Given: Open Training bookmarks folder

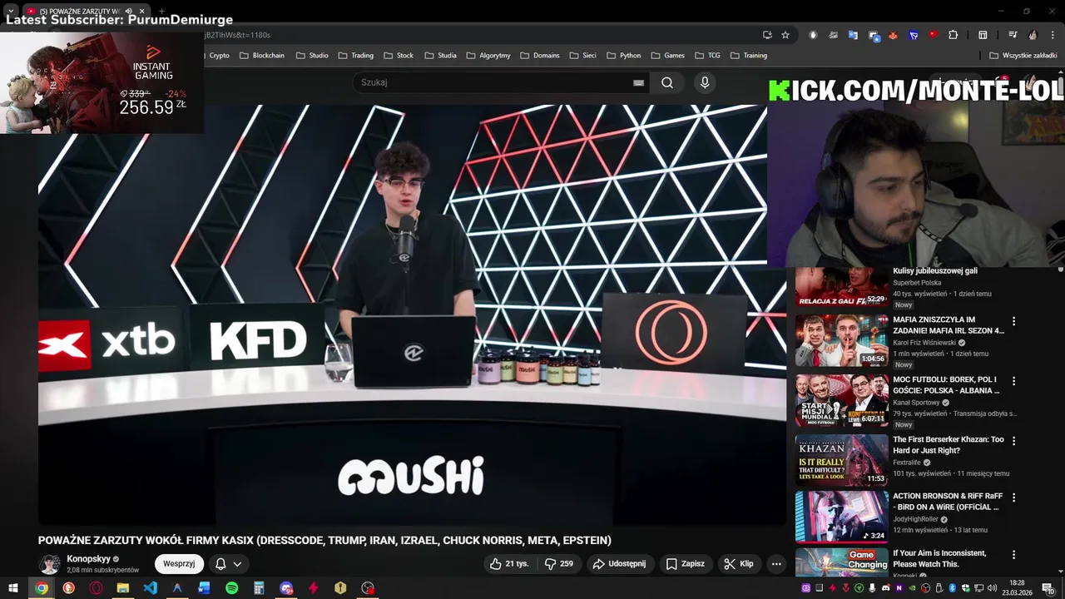Looking at the screenshot, I should pyautogui.click(x=749, y=56).
